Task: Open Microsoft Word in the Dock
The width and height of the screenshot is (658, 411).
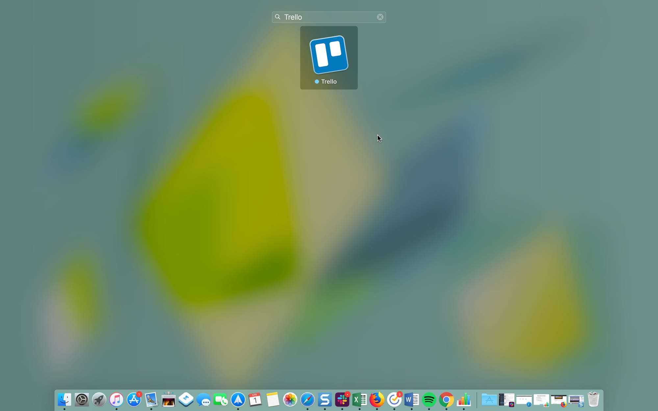Action: (411, 400)
